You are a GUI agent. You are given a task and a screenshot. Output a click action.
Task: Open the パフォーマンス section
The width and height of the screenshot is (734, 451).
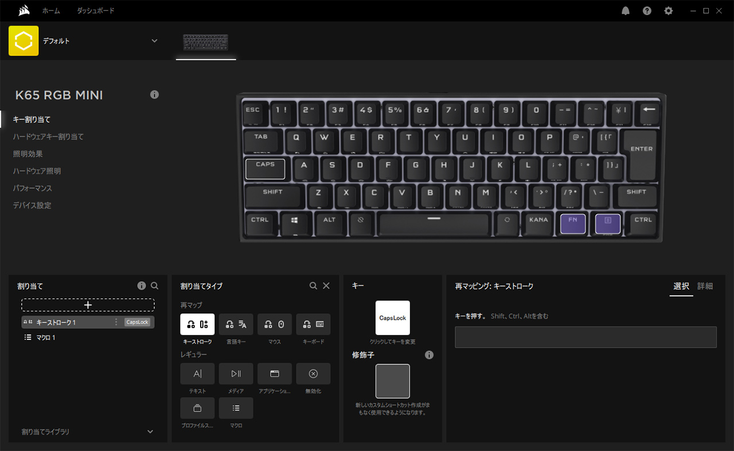click(32, 188)
